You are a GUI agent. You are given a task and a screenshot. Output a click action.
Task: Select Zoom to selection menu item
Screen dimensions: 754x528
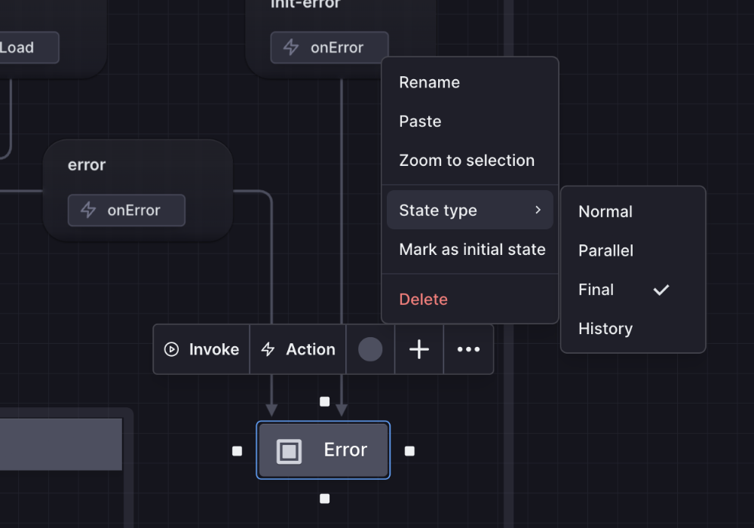coord(467,161)
